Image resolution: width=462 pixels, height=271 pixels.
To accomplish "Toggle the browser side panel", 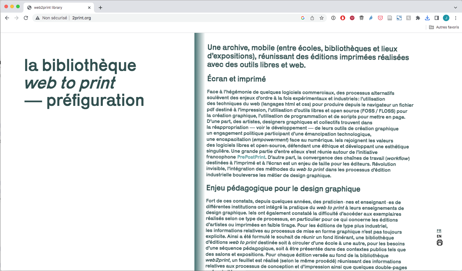I will tap(437, 18).
